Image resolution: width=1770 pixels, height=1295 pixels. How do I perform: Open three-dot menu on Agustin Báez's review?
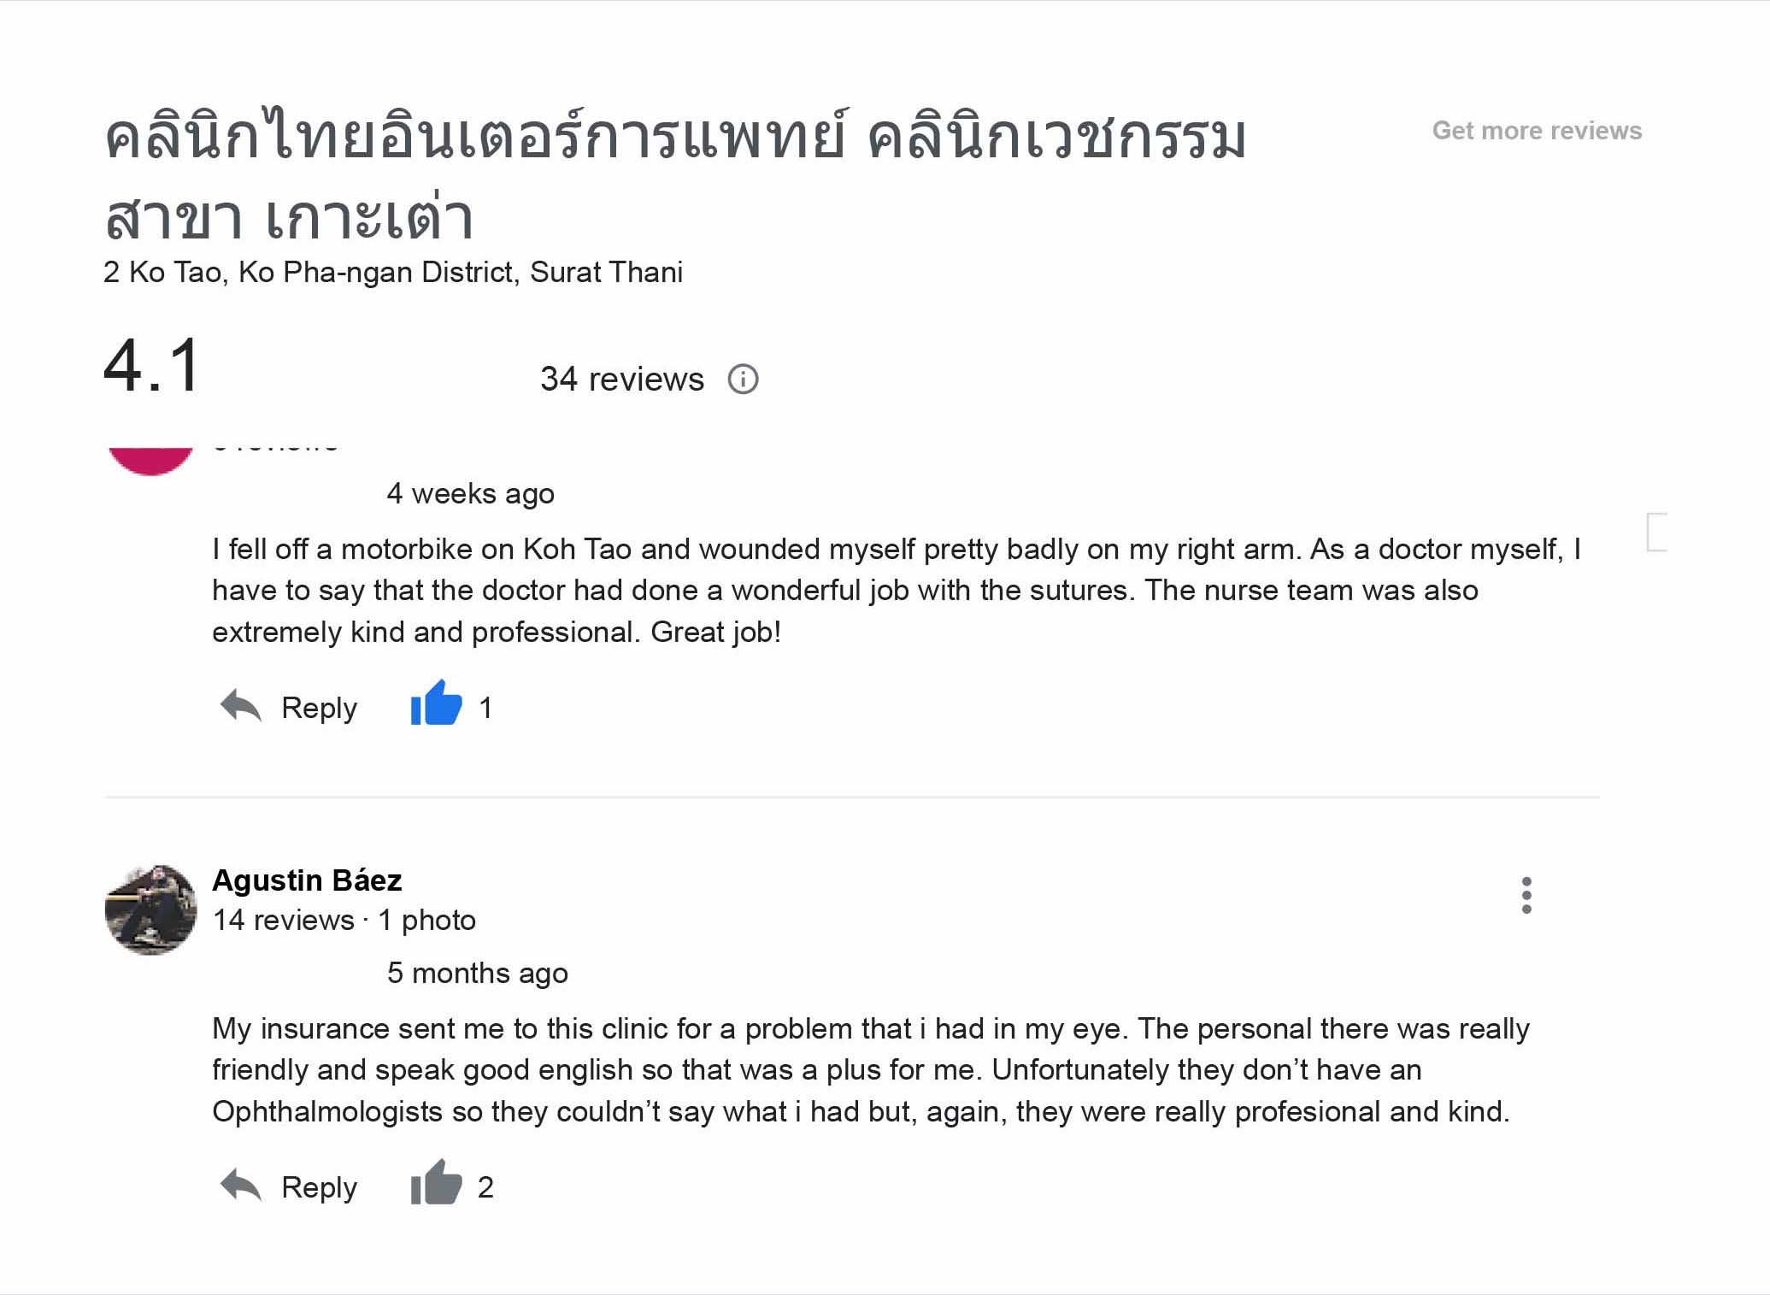click(x=1526, y=895)
